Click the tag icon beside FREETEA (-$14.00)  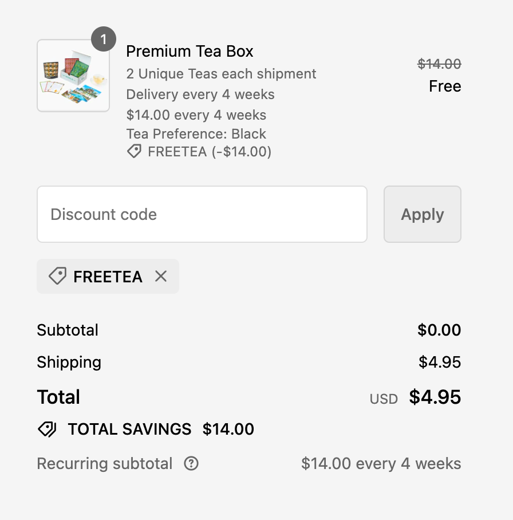point(134,152)
